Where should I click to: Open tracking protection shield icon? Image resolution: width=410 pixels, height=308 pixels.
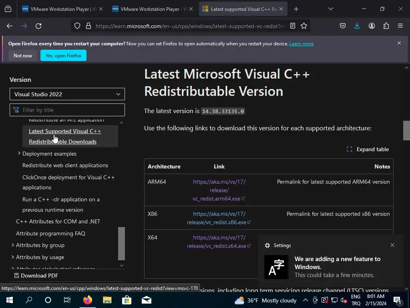pyautogui.click(x=77, y=26)
